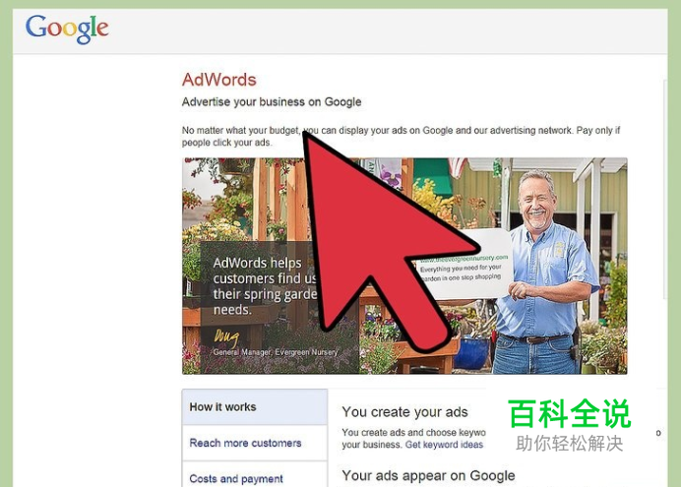Open the How it works tab
Screen dimensions: 681x487
coord(255,406)
